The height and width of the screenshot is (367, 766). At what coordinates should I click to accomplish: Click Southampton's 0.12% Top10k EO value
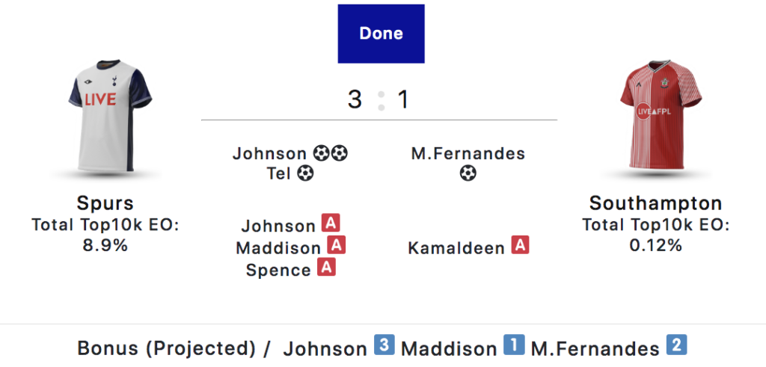(x=655, y=245)
